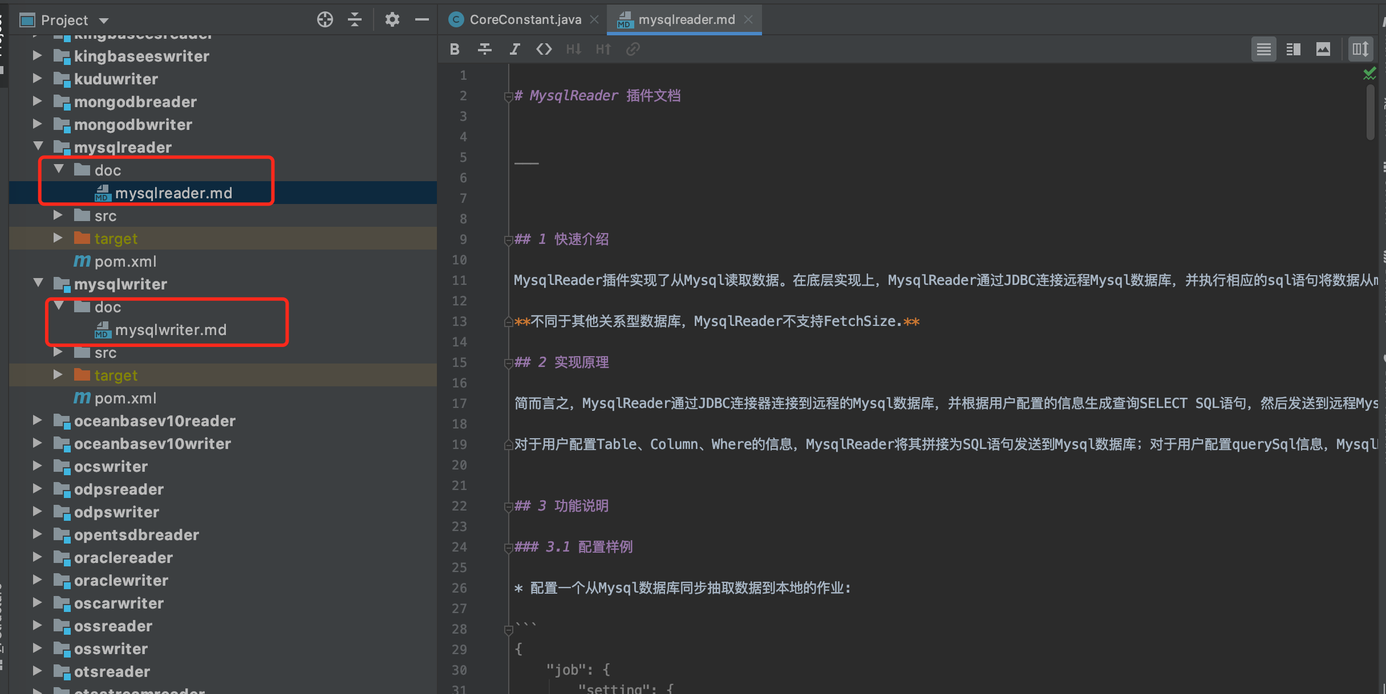Fold the 快速介绍 section on line 9
The width and height of the screenshot is (1386, 694).
tap(508, 240)
